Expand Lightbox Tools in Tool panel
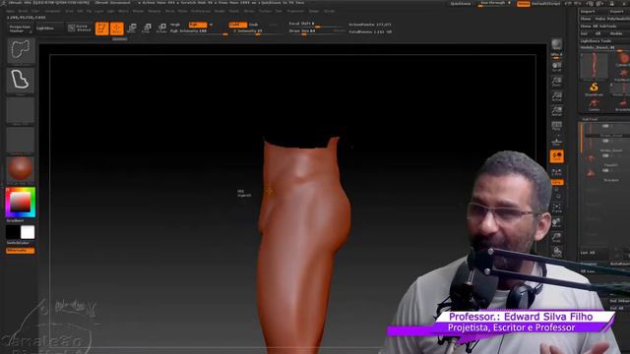Screen dimensions: 630x354 click(596, 41)
